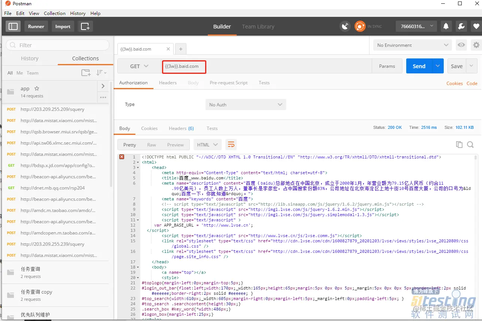Viewport: 482px width, 321px height.
Task: Select the Pretty response view
Action: coord(129,145)
